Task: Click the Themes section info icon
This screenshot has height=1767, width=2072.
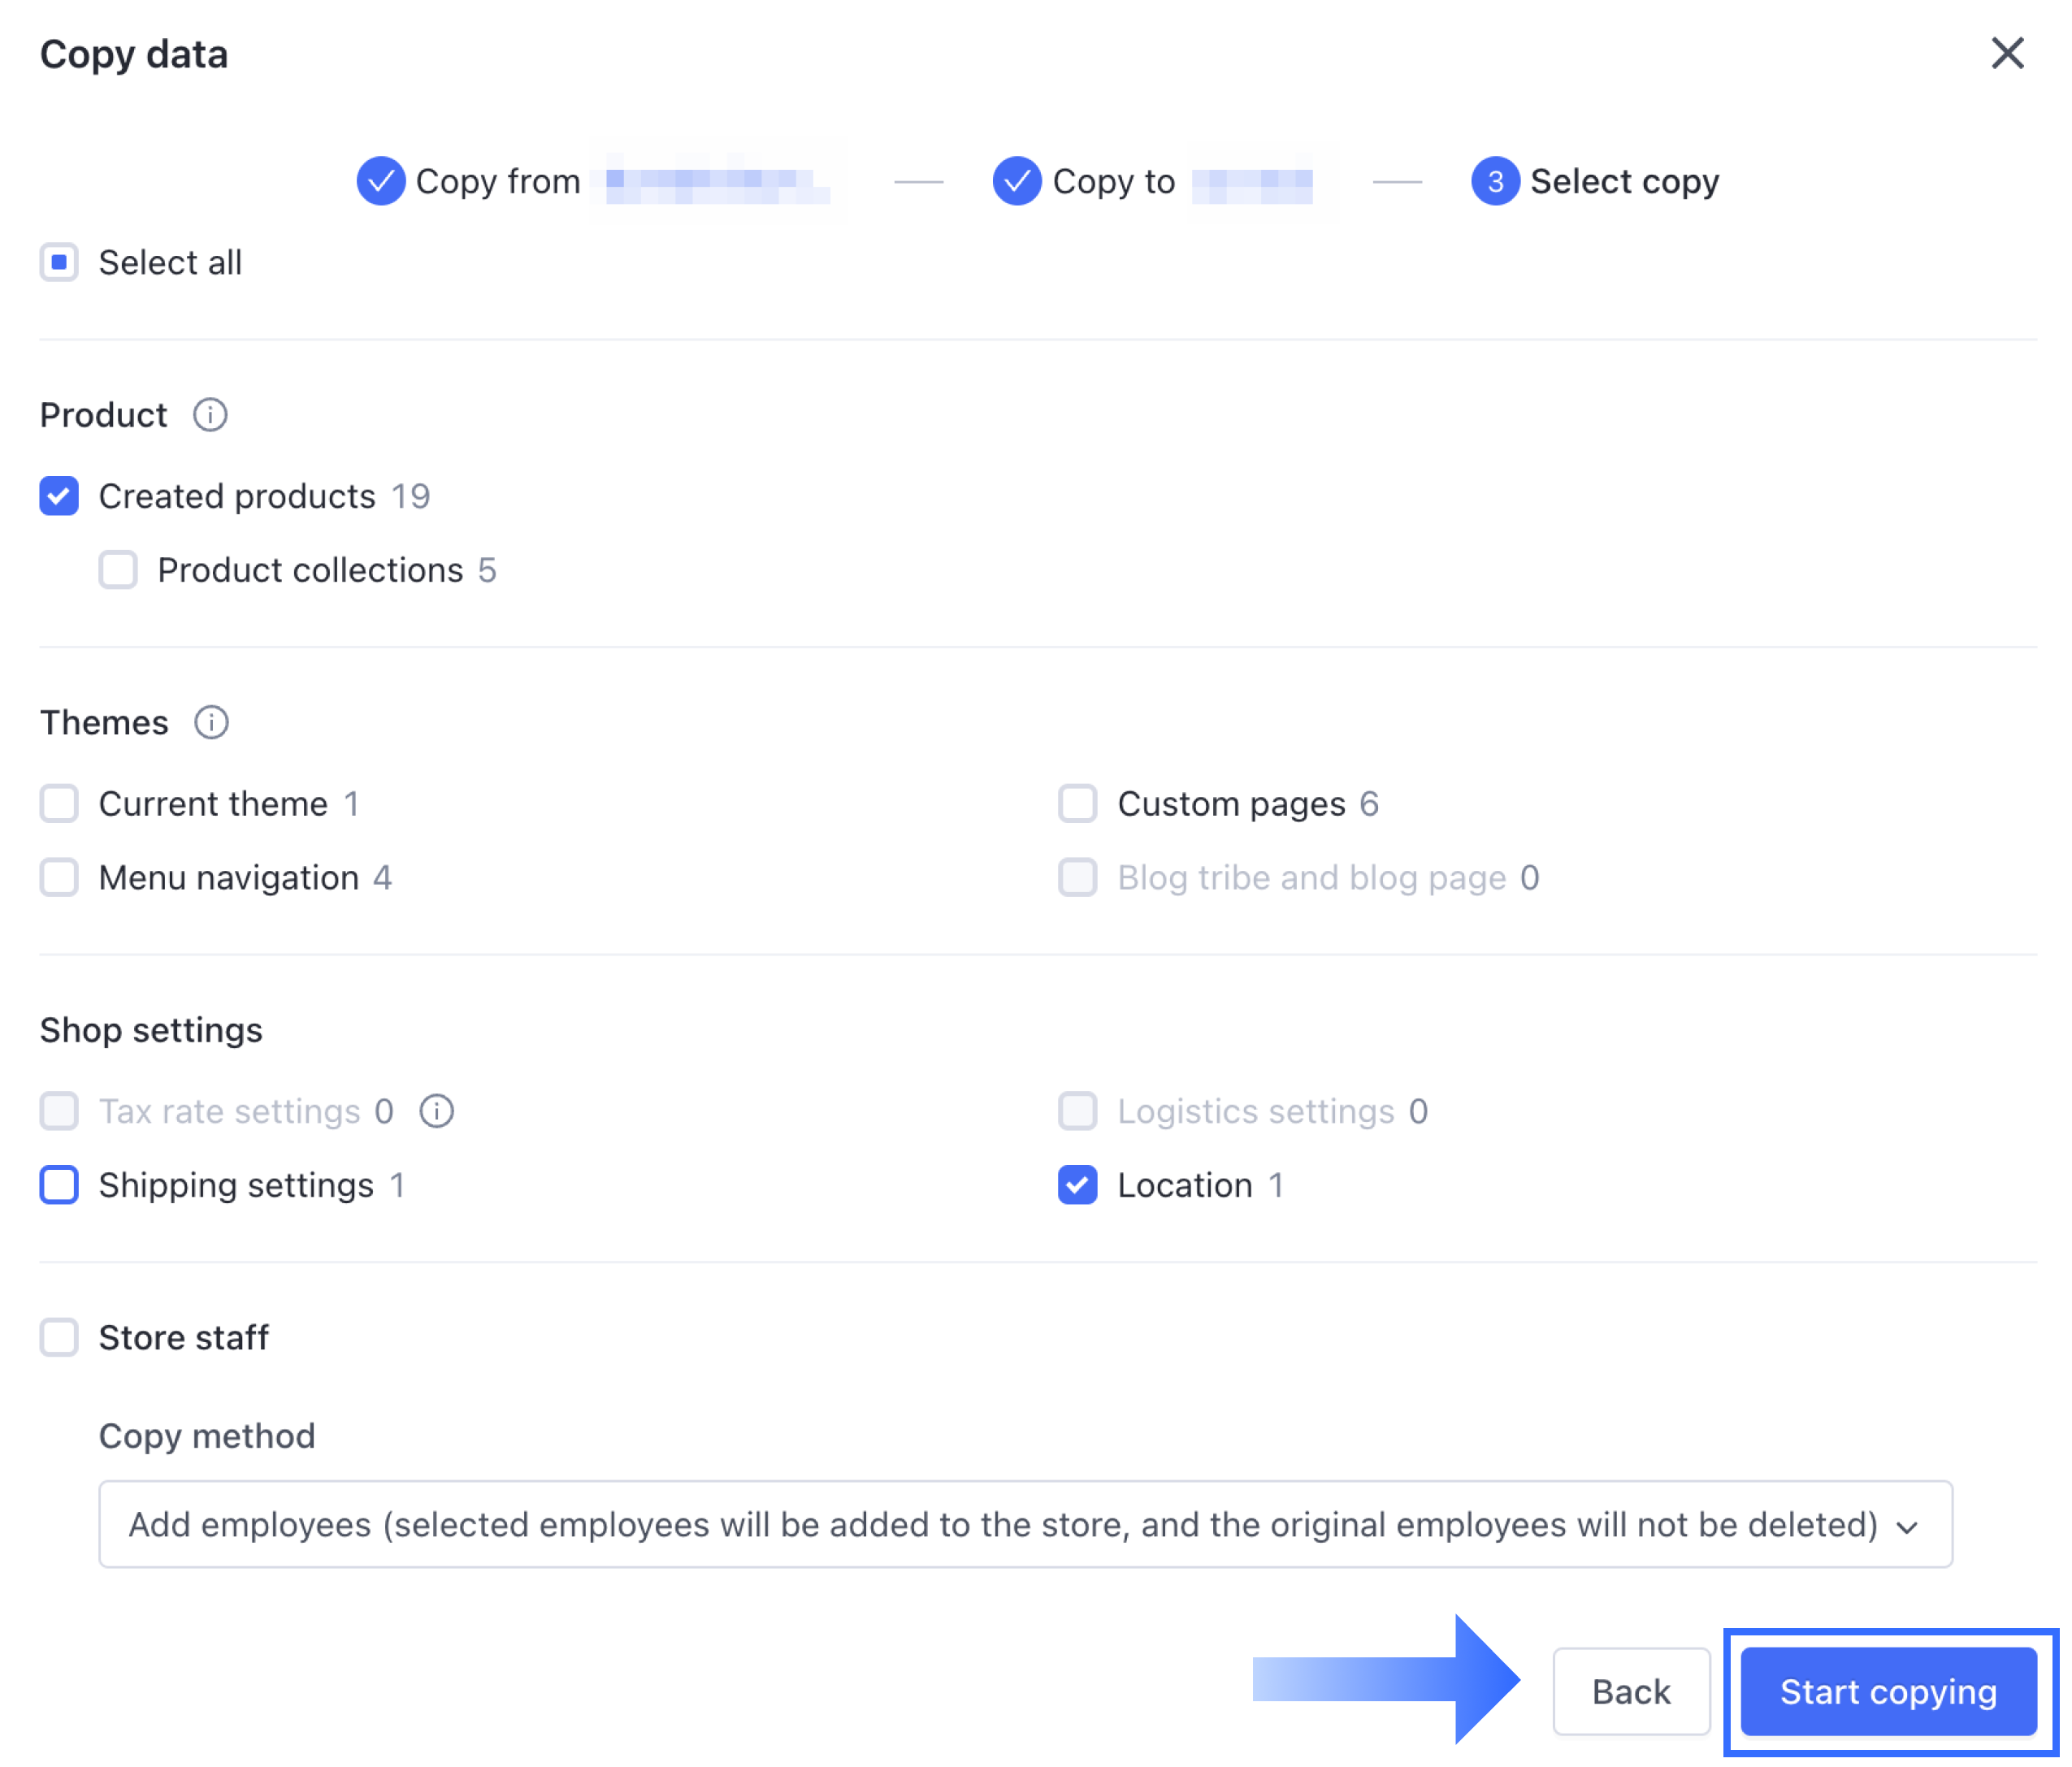Action: tap(211, 722)
